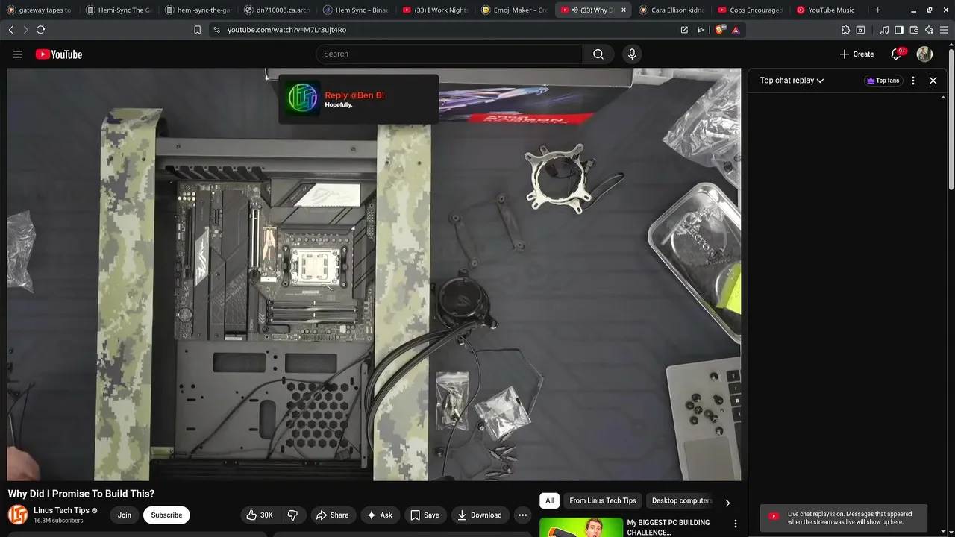Viewport: 955px width, 537px height.
Task: Go to the YouTube home logo
Action: (58, 54)
